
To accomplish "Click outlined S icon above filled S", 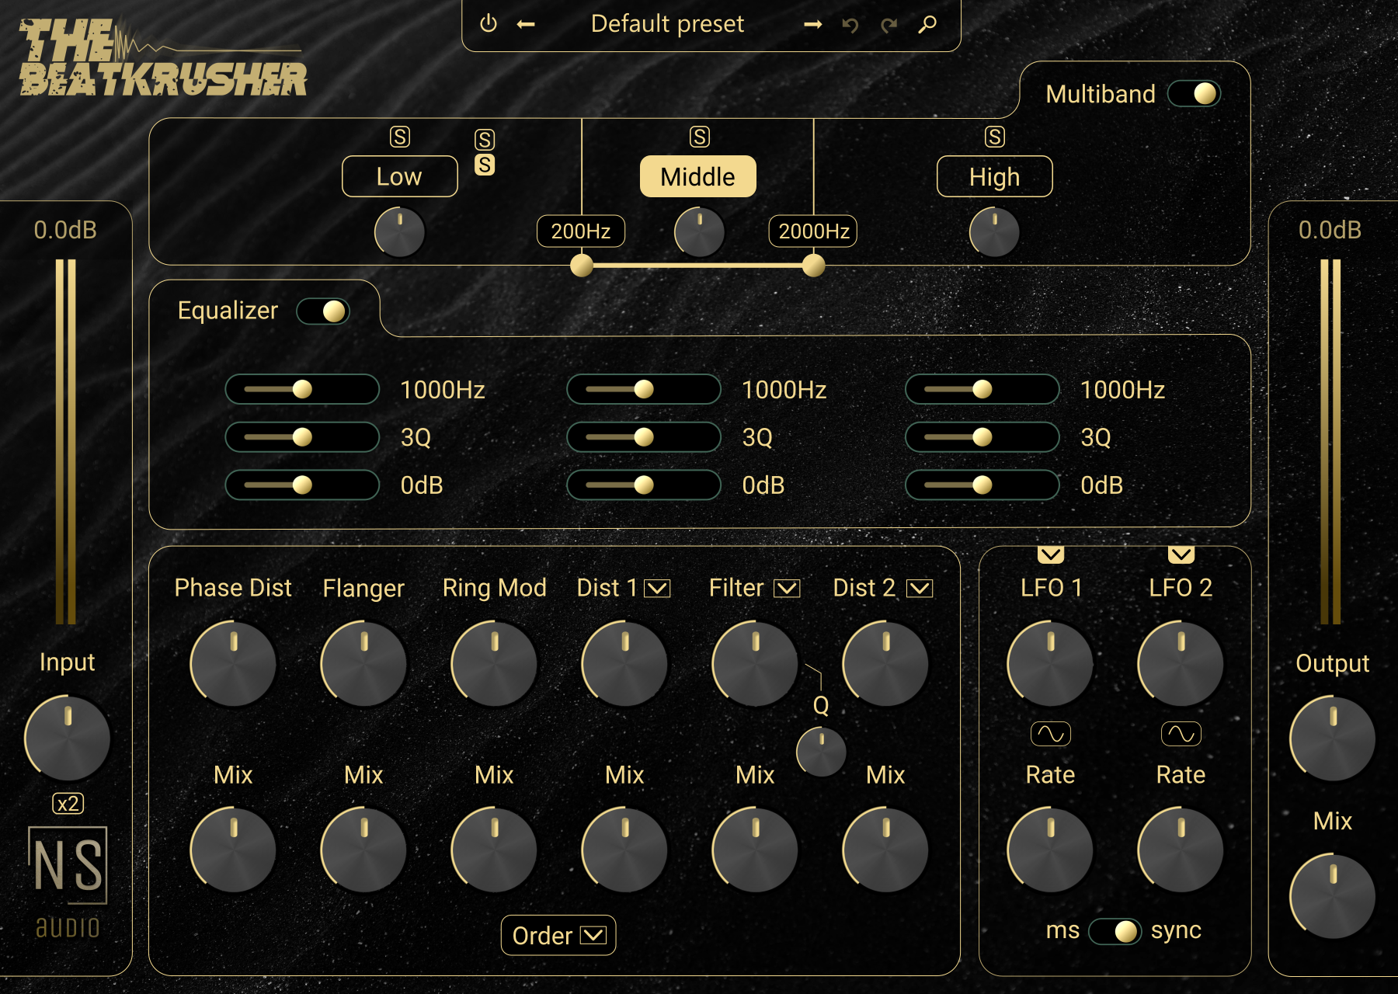I will click(x=485, y=140).
